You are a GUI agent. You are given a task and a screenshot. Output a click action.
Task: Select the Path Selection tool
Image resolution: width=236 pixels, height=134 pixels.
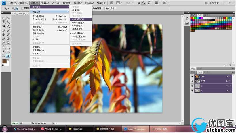(4, 51)
